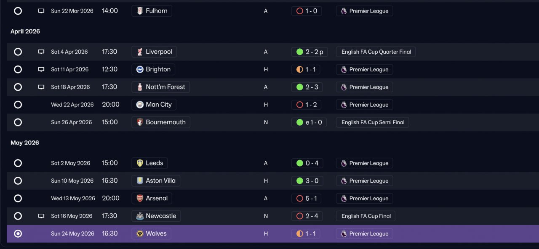The height and width of the screenshot is (249, 539).
Task: Select the radio button for Fulham fixture
Action: (18, 11)
